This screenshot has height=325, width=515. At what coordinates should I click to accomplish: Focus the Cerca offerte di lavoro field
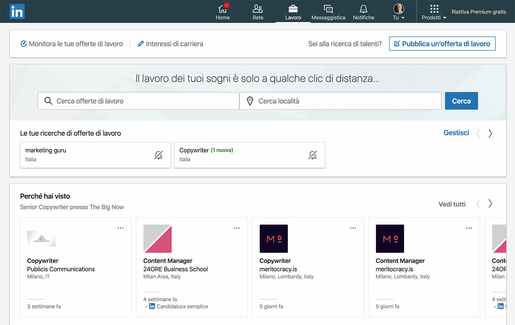click(139, 101)
